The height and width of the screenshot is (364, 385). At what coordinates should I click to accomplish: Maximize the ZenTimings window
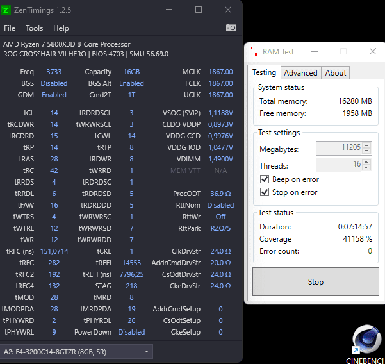click(199, 10)
